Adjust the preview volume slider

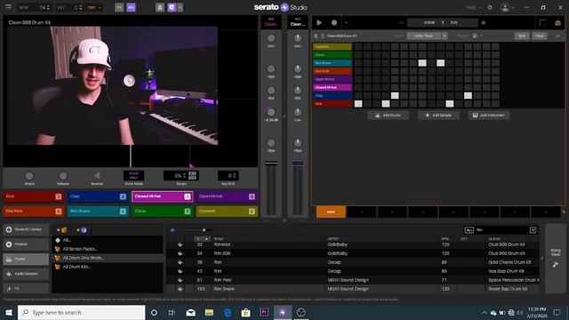click(x=204, y=230)
